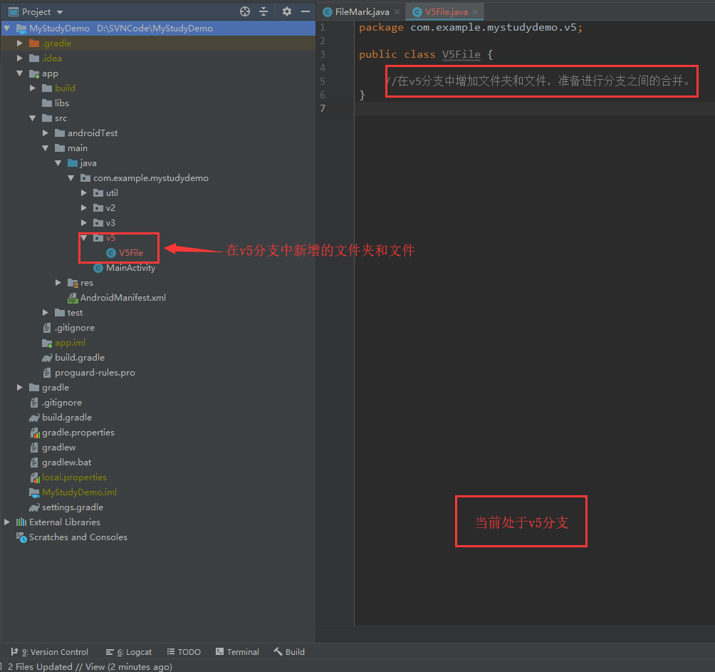
Task: Open Project panel settings gear
Action: coord(287,12)
